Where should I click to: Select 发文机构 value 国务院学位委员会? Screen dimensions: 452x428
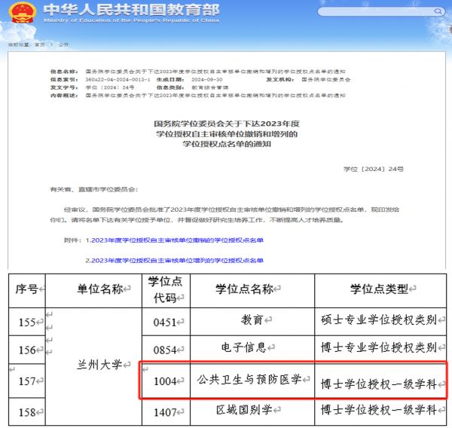[326, 80]
